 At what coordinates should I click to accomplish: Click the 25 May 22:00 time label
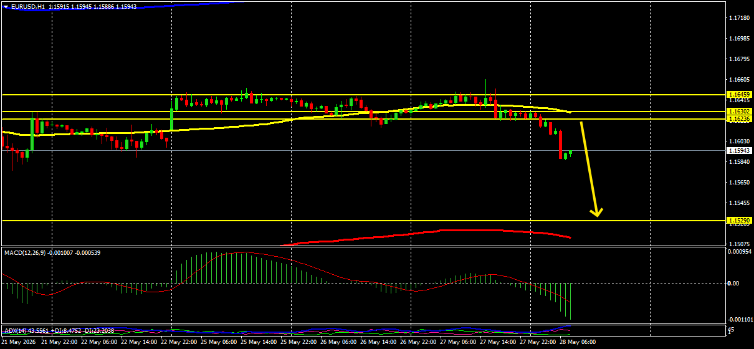299,343
